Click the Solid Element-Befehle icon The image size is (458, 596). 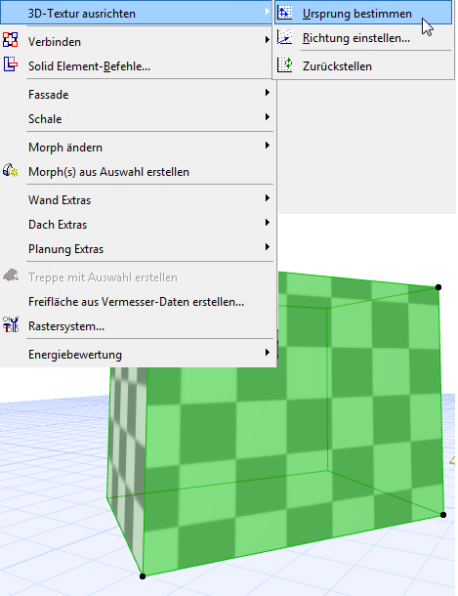[10, 64]
